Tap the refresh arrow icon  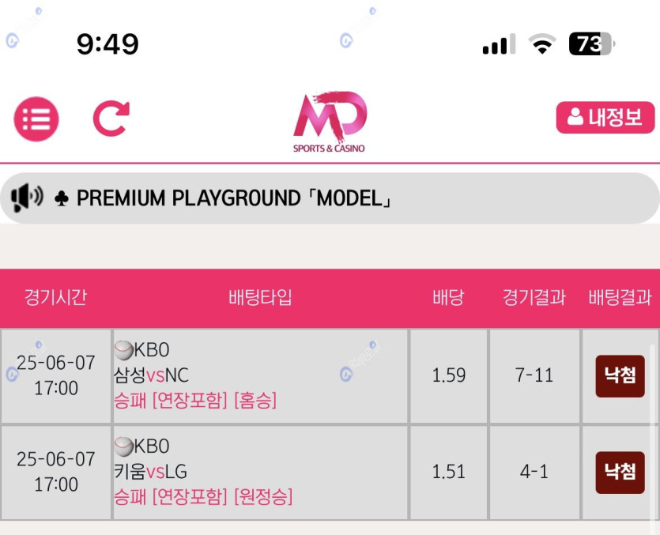(x=111, y=119)
